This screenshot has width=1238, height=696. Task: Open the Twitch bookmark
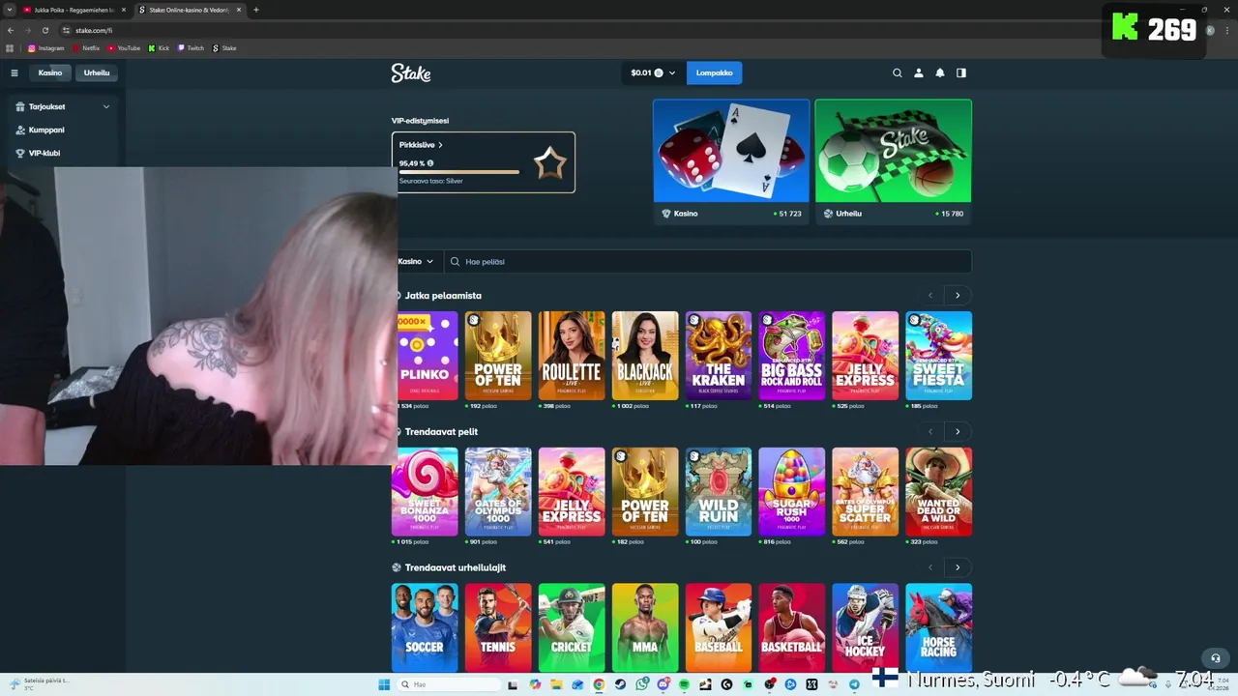click(191, 47)
